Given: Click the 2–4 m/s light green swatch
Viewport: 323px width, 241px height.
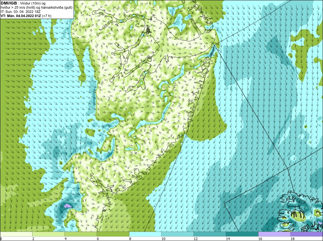Looking at the screenshot, I should 48,234.
